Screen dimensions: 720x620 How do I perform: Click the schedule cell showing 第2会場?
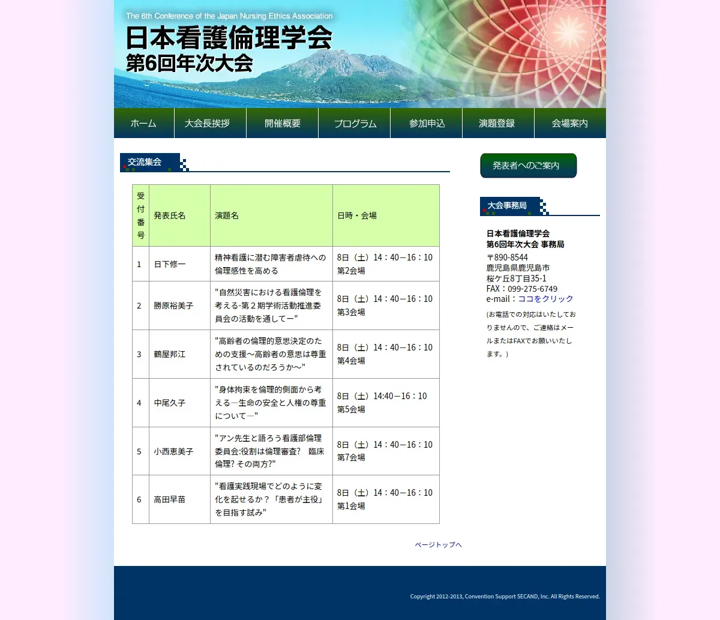pyautogui.click(x=386, y=264)
